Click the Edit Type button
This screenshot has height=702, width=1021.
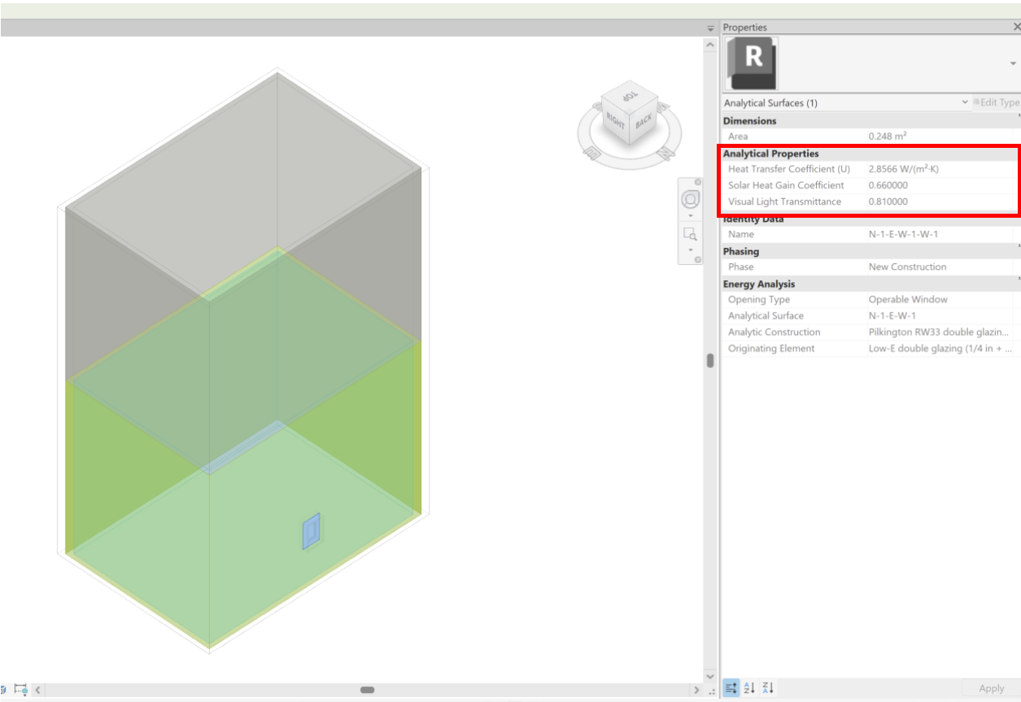click(x=996, y=103)
